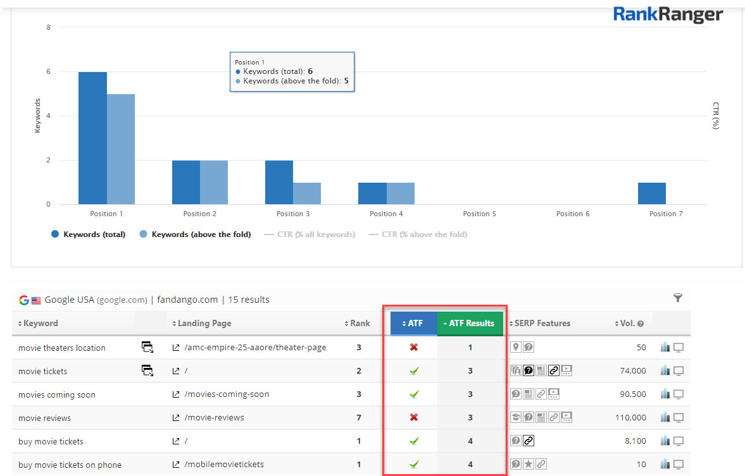Click the Position 1 dark blue total bar

(x=92, y=138)
